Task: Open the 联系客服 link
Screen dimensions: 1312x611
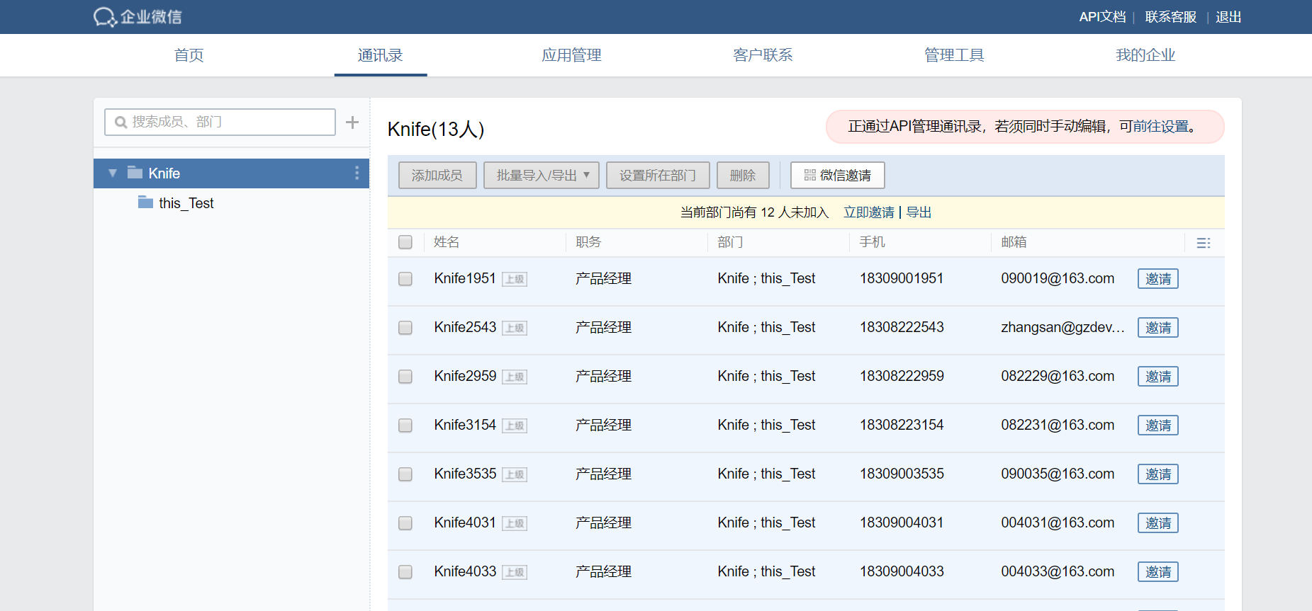Action: (x=1171, y=17)
